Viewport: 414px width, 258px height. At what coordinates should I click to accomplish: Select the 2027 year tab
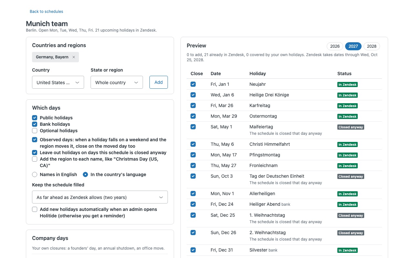click(353, 46)
